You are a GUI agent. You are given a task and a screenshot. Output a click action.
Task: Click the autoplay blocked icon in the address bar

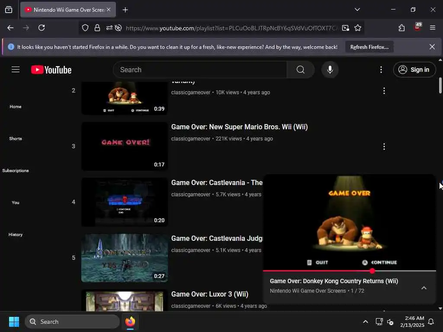pyautogui.click(x=119, y=28)
